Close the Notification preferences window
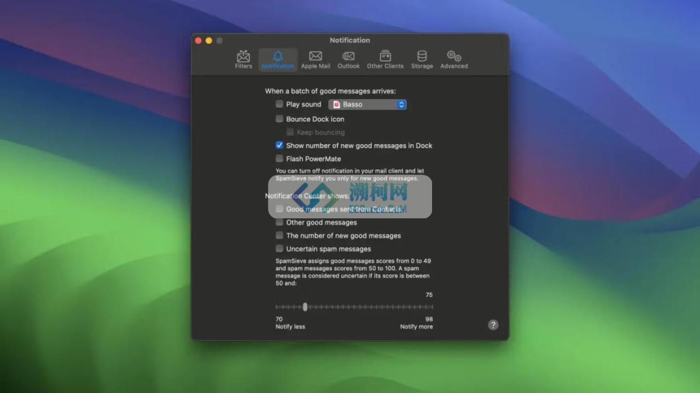Image resolution: width=700 pixels, height=393 pixels. pyautogui.click(x=198, y=40)
